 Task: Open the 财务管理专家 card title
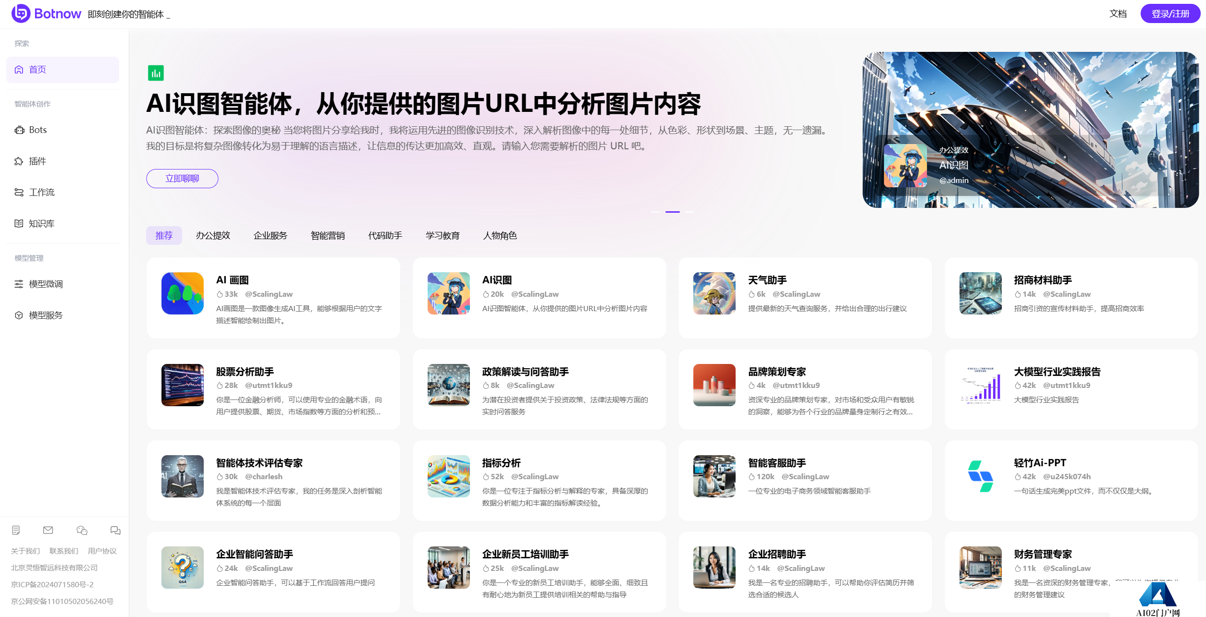coord(1043,554)
